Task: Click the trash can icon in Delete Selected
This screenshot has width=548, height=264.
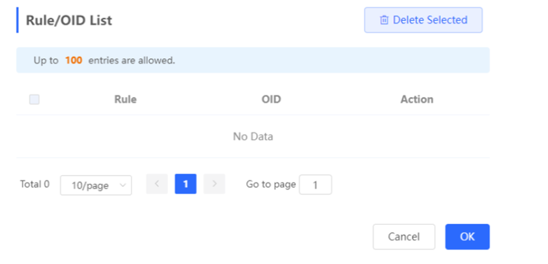Action: tap(384, 20)
